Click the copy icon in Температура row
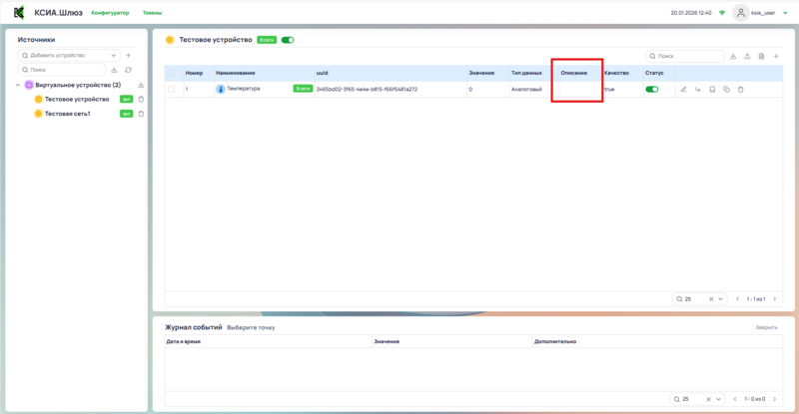799x414 pixels. pyautogui.click(x=726, y=90)
